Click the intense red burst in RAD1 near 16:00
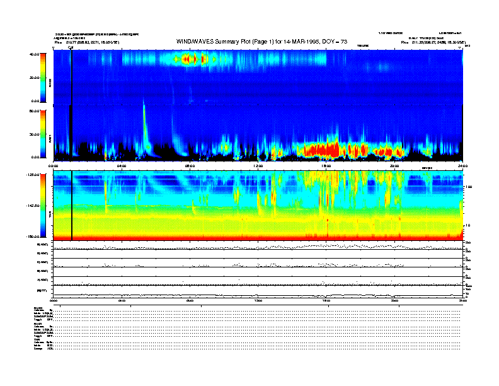499x386 pixels. point(321,149)
